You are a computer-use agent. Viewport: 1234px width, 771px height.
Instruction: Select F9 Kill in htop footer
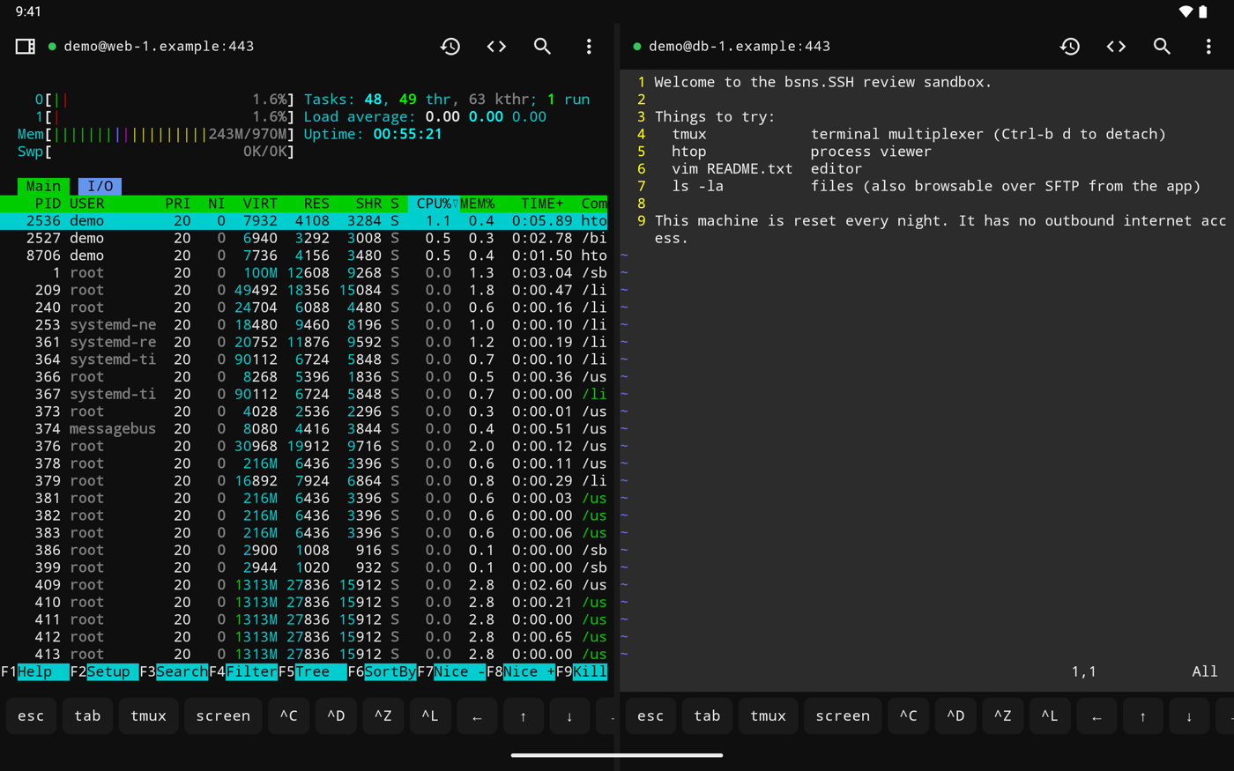click(x=582, y=671)
